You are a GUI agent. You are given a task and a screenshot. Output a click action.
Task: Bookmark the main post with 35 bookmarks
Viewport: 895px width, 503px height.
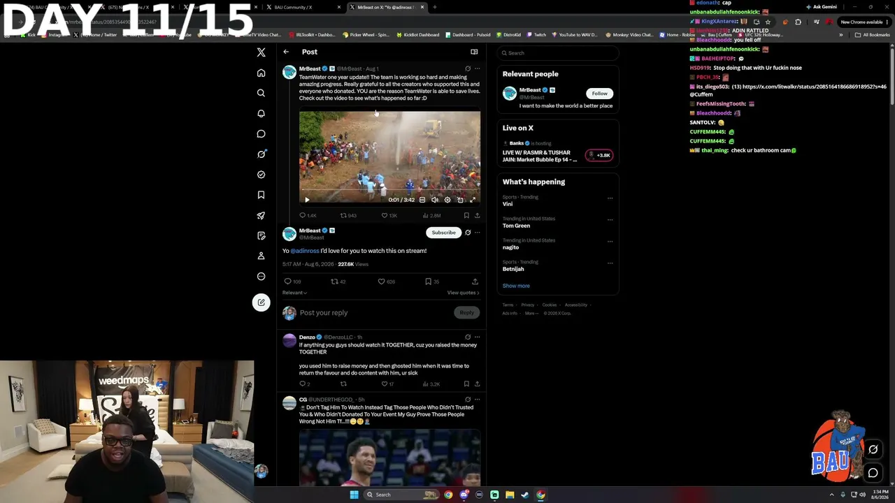click(x=432, y=282)
